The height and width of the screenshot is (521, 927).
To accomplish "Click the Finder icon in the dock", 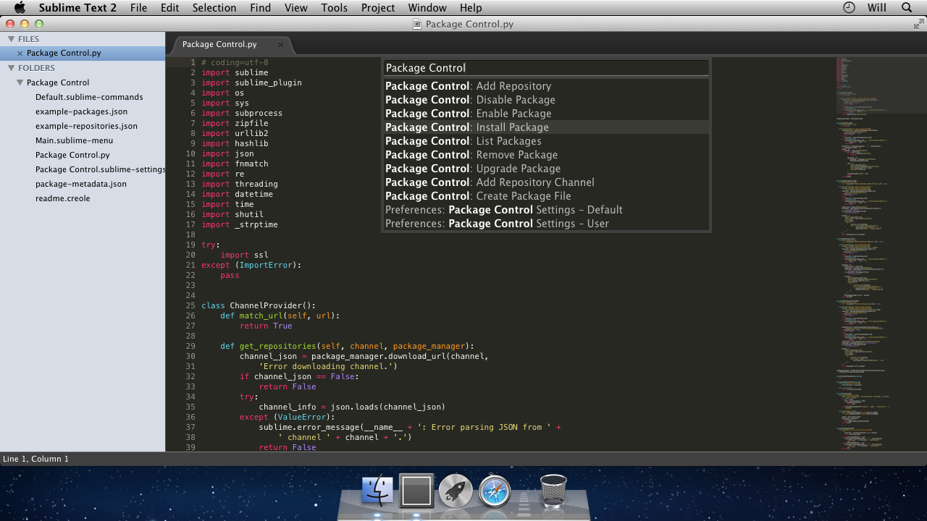I will pos(377,491).
